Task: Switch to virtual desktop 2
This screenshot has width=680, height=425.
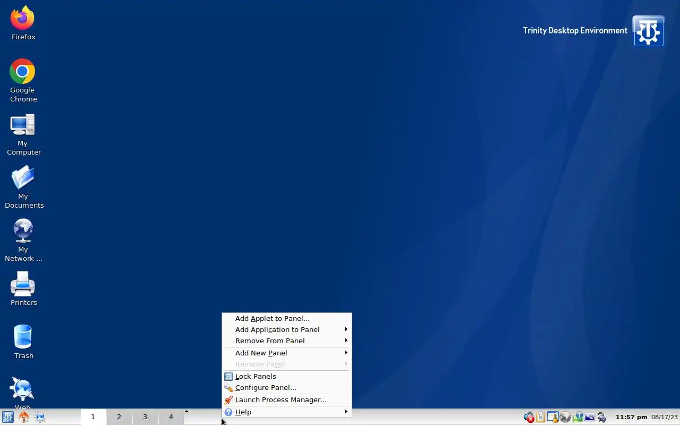Action: click(119, 417)
